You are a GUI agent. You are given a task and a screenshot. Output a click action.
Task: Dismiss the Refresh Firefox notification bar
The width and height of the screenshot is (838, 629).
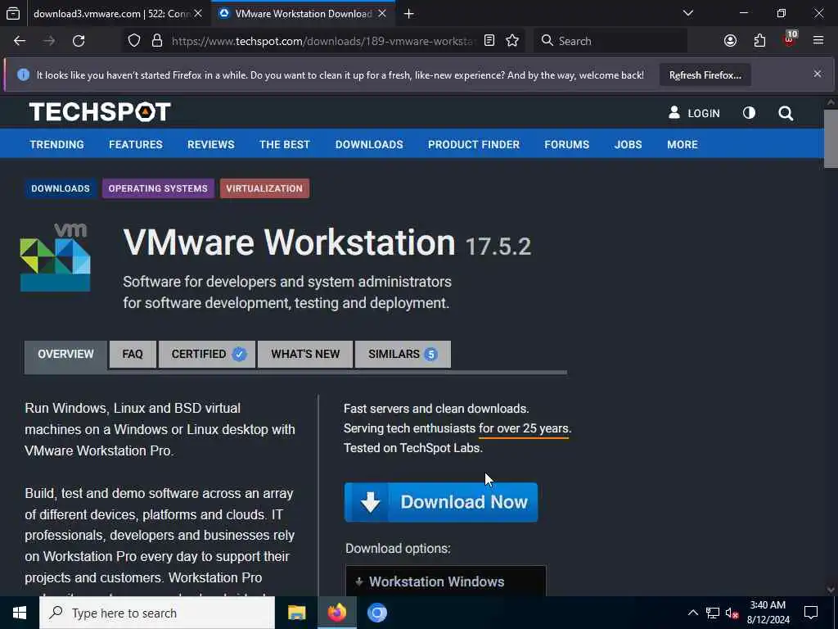point(818,74)
